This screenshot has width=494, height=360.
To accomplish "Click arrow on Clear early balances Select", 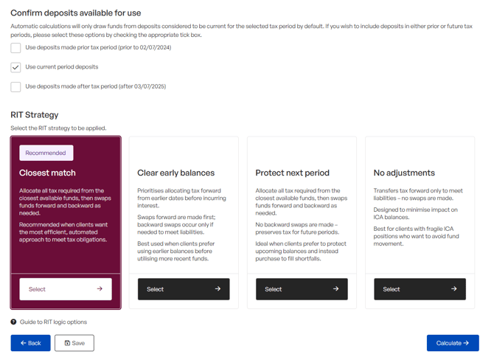I will 218,289.
